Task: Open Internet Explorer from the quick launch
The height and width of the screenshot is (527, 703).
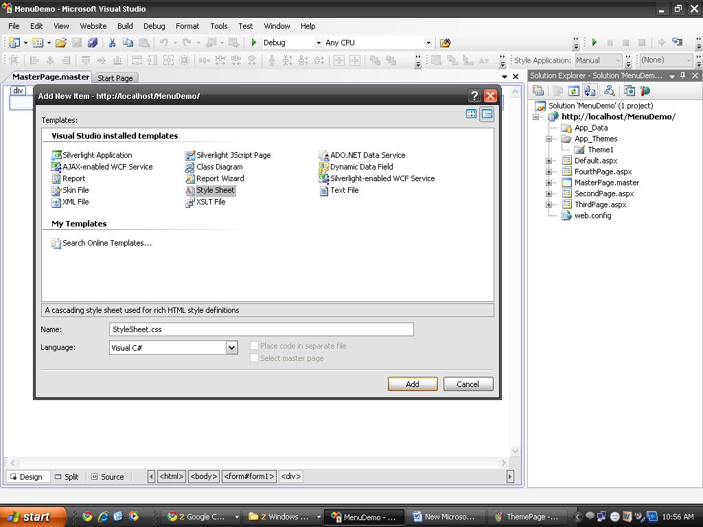Action: [x=103, y=516]
